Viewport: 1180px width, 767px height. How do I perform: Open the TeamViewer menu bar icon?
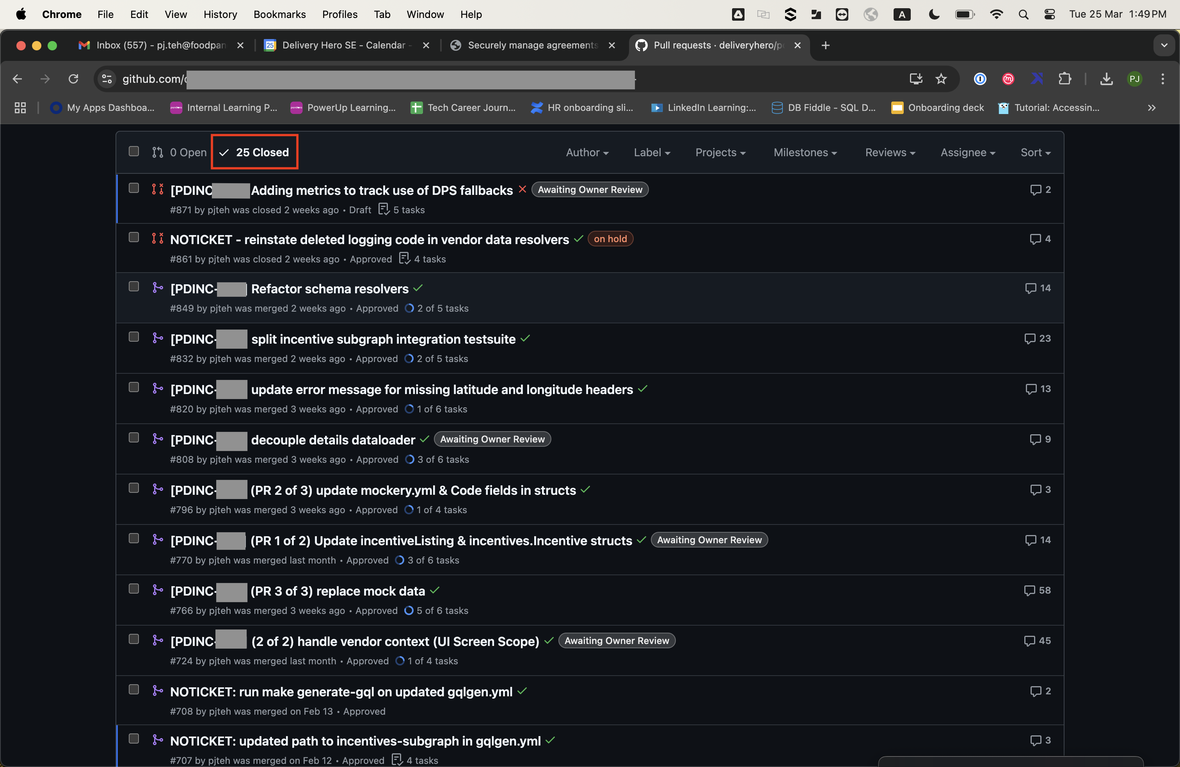click(843, 14)
